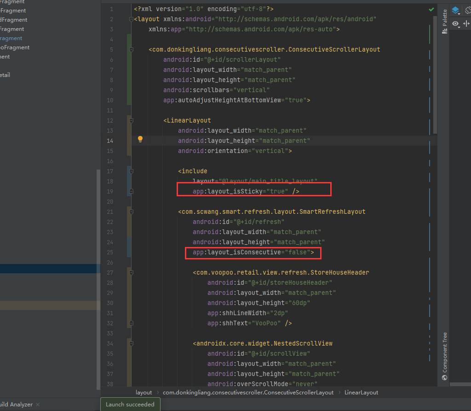The width and height of the screenshot is (471, 411).
Task: Collapse the StoreHouseHeader fold on line 27
Action: coord(131,273)
